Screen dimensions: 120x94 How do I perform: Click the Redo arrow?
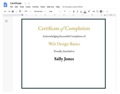(9, 11)
